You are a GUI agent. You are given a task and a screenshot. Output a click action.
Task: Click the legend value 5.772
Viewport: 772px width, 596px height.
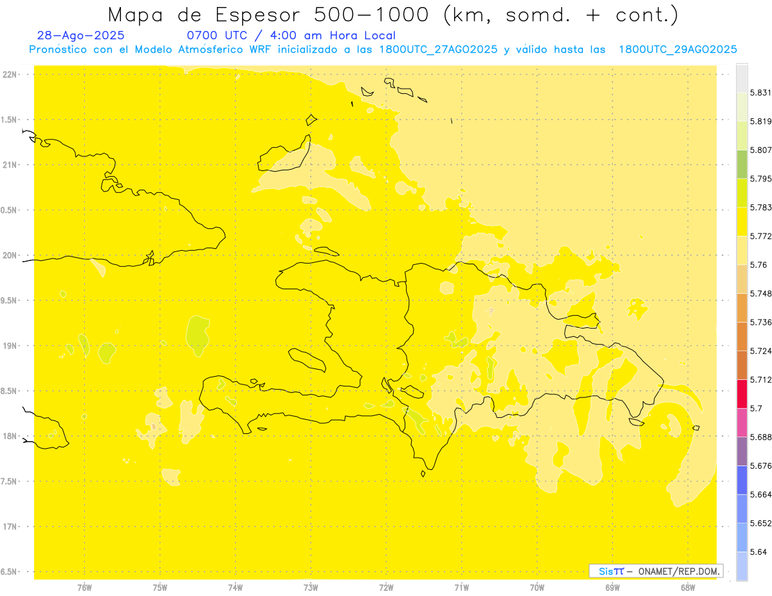tap(761, 236)
